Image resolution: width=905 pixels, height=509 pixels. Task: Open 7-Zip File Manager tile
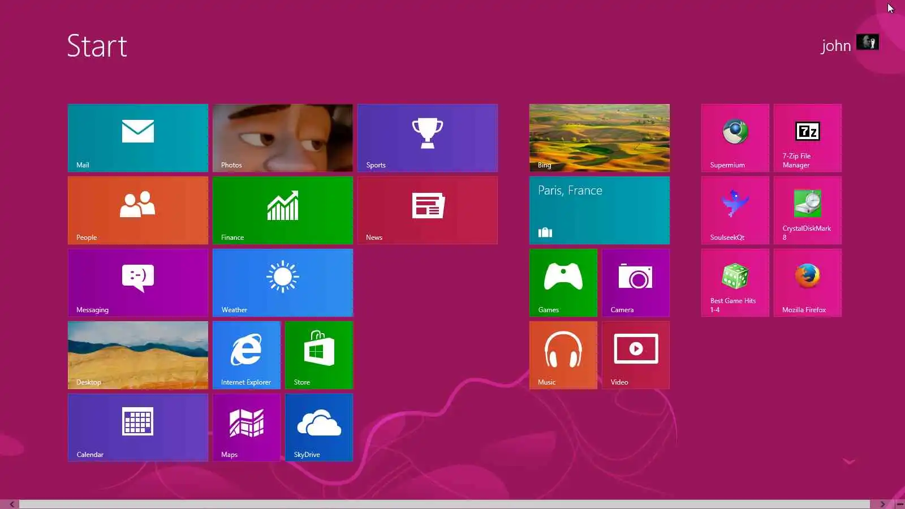point(808,138)
